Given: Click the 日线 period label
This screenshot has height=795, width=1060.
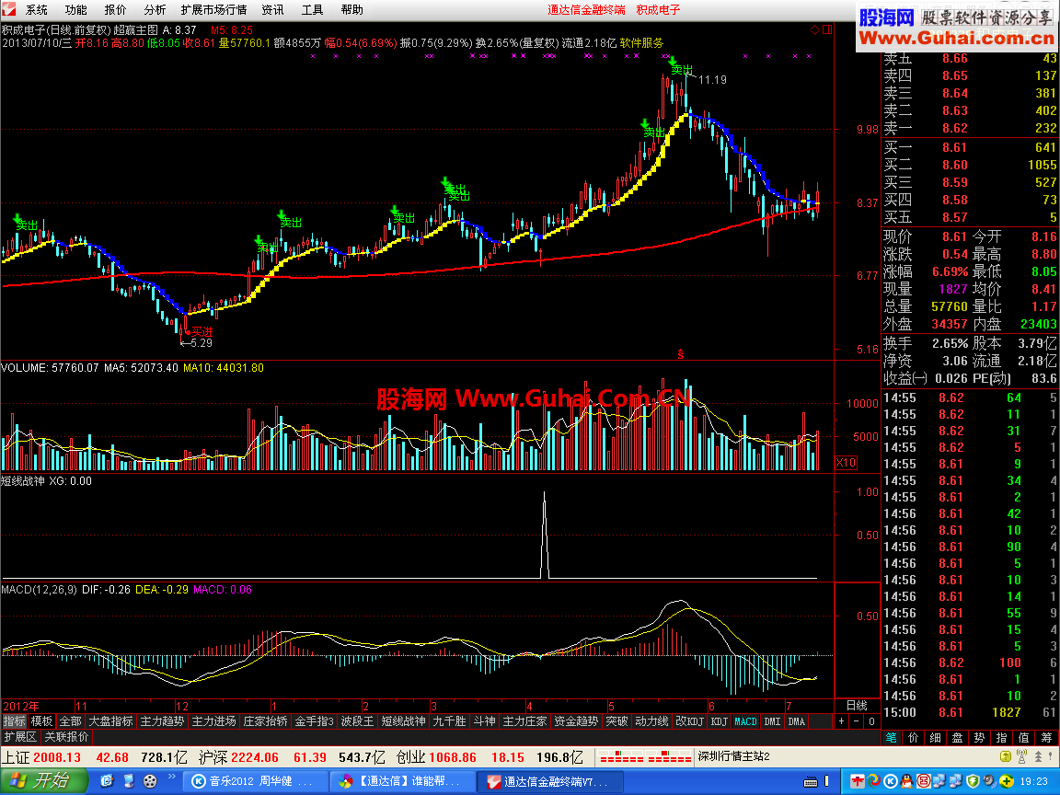Looking at the screenshot, I should (857, 706).
